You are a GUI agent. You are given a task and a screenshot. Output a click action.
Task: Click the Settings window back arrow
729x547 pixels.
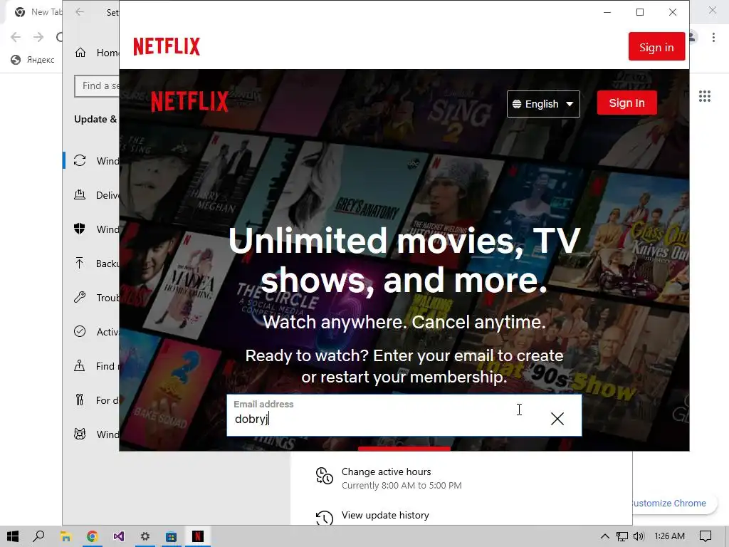tap(80, 12)
